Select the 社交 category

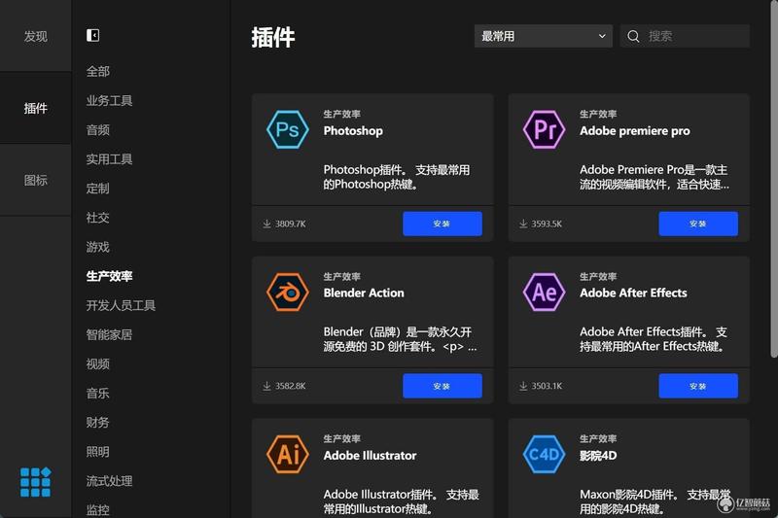[98, 218]
